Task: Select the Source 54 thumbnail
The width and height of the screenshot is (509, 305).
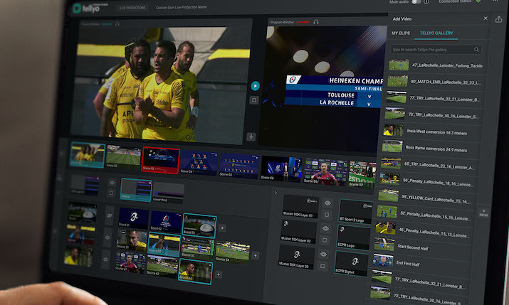Action: tap(232, 252)
